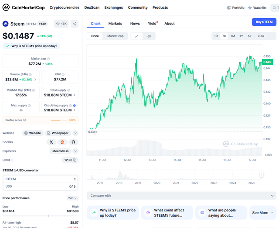Open the Whitepaper link

pyautogui.click(x=58, y=133)
